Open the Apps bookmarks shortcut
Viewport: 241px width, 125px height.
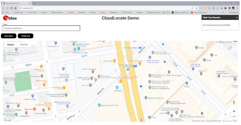(x=6, y=13)
